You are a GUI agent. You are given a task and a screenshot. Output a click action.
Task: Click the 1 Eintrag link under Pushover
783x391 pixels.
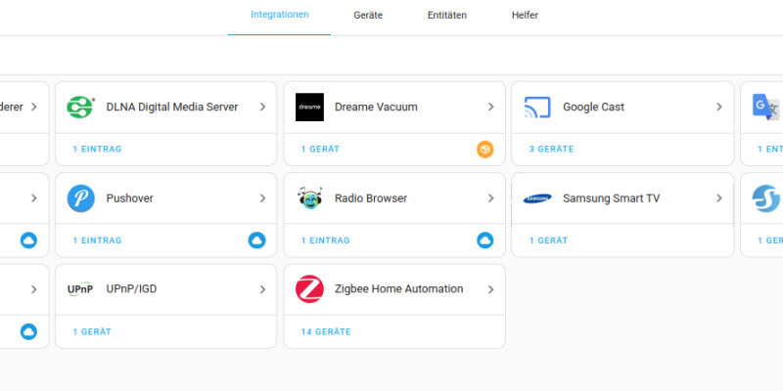click(97, 240)
